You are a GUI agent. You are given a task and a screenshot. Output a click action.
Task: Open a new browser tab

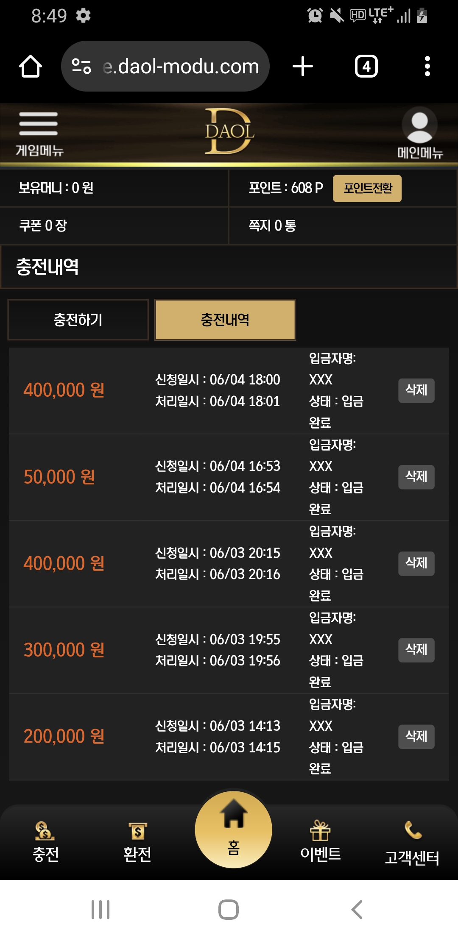point(303,67)
